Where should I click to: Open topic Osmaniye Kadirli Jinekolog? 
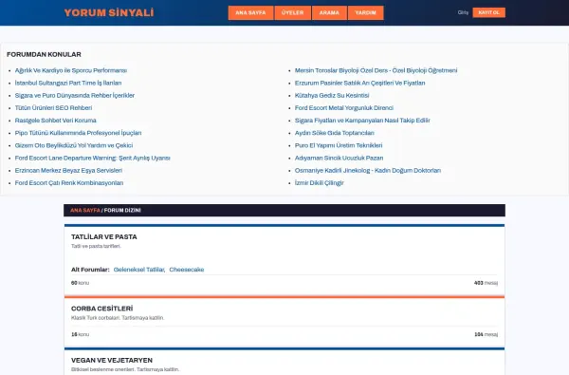click(368, 171)
